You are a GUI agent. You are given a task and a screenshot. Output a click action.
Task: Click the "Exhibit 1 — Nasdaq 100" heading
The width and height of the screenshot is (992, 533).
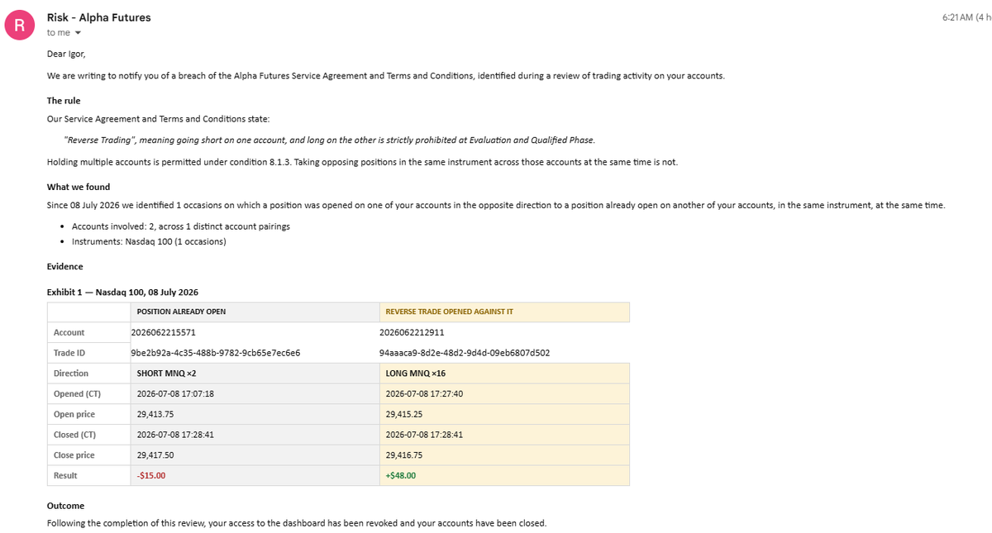click(x=122, y=293)
